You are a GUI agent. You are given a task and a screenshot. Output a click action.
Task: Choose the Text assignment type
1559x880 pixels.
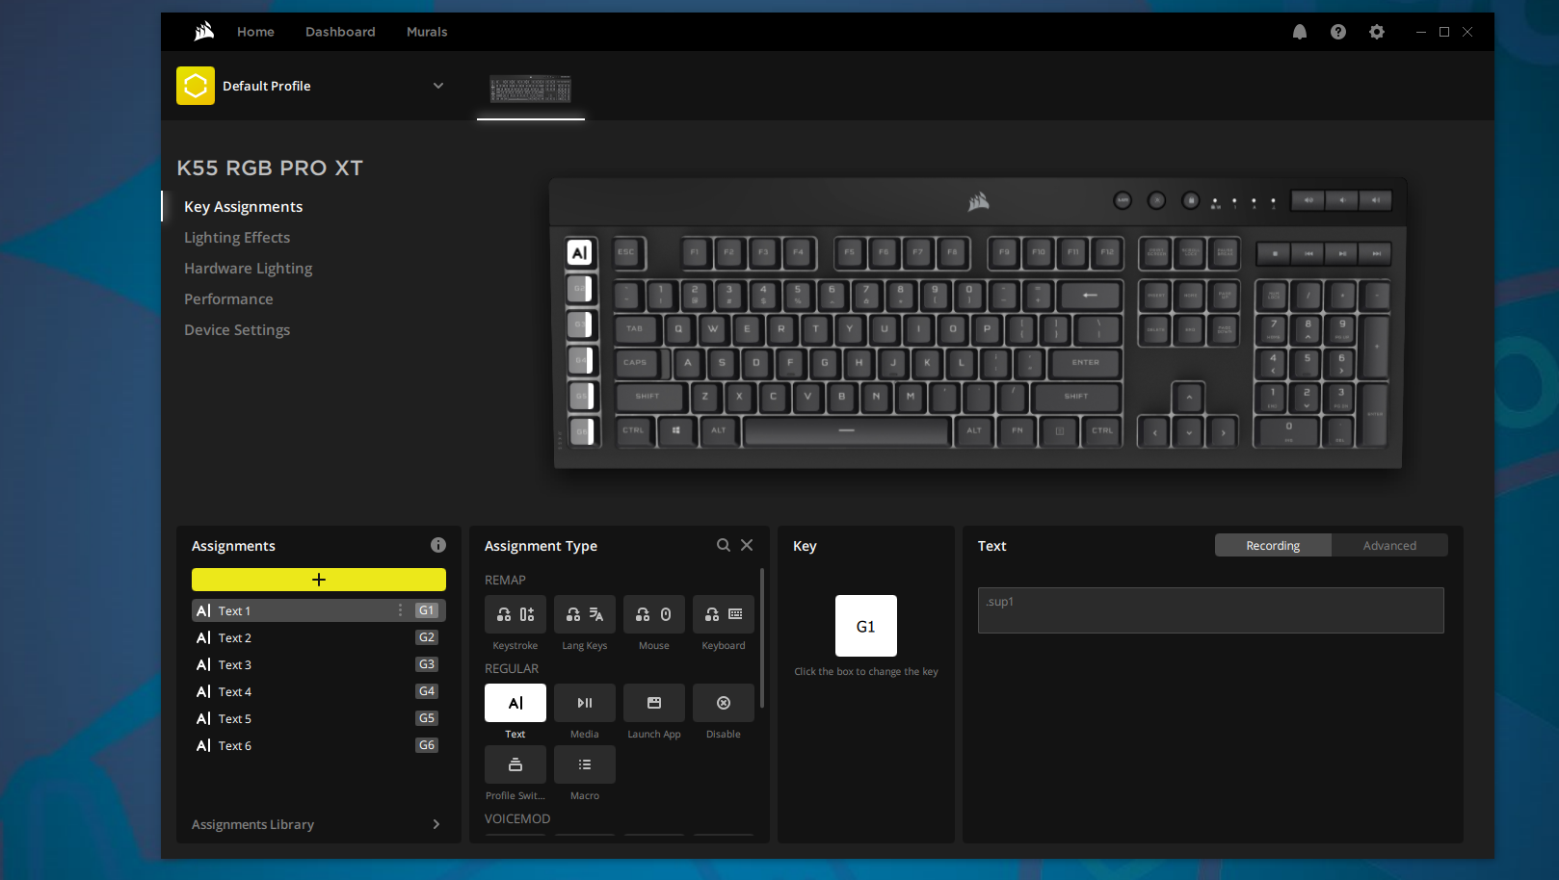(x=515, y=703)
